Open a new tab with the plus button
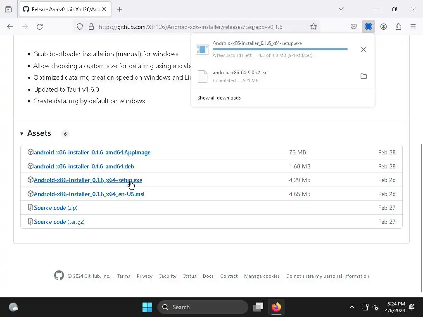 pos(119,9)
